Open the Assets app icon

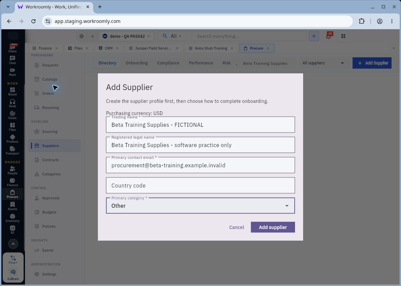12,206
